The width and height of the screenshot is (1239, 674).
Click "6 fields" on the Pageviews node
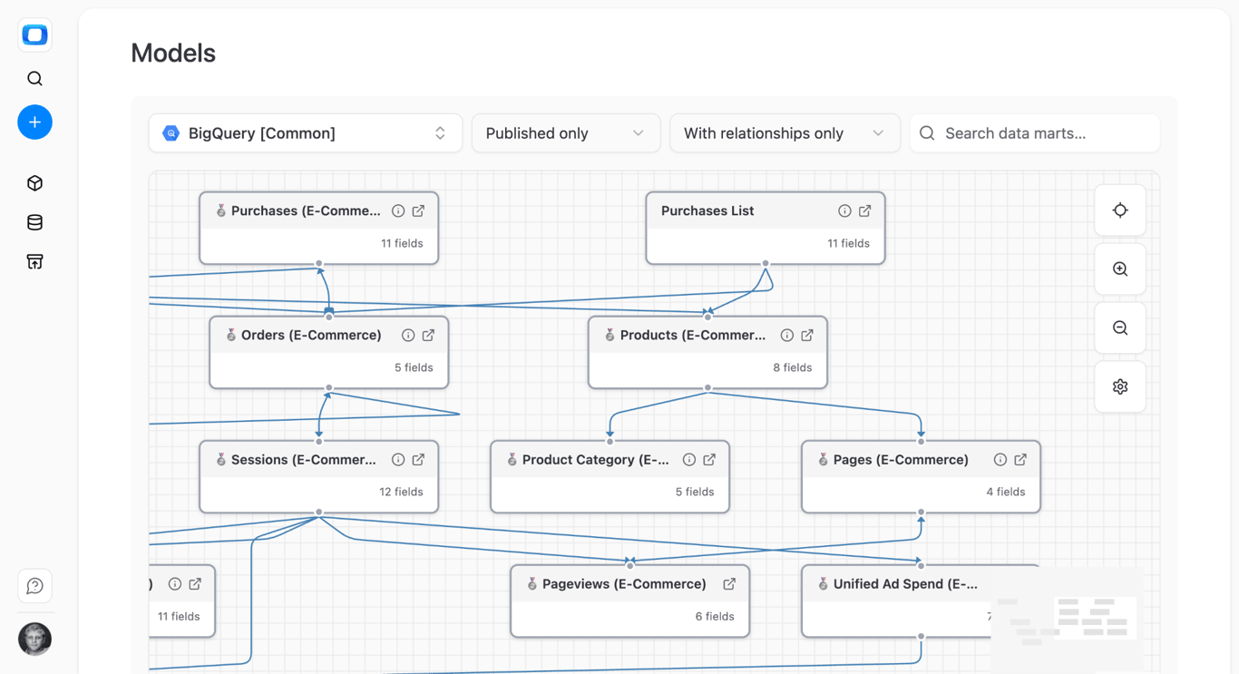click(x=715, y=616)
